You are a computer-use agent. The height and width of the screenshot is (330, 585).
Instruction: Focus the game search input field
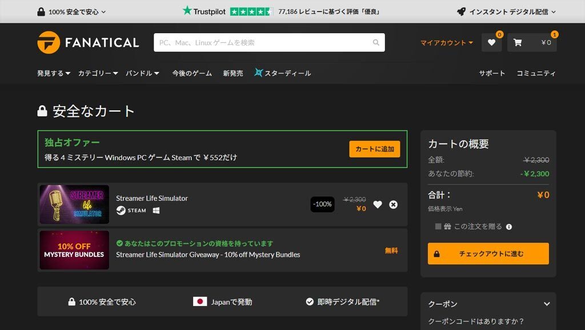tap(263, 42)
